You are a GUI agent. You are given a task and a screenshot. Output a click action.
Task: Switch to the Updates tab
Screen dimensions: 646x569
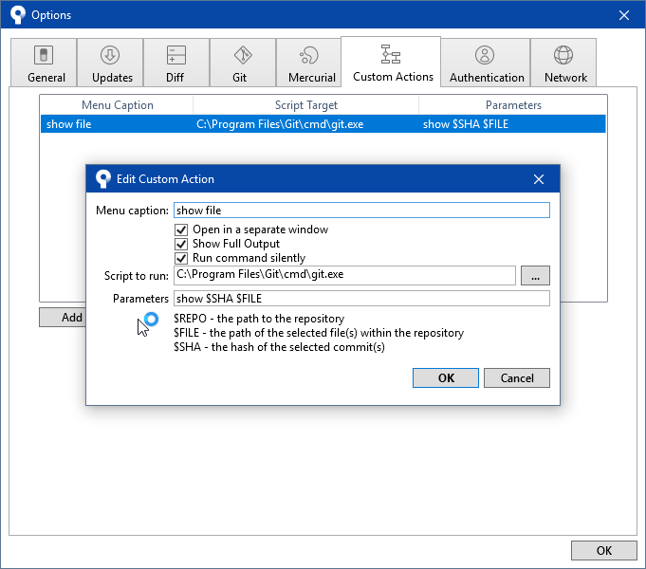[x=110, y=63]
